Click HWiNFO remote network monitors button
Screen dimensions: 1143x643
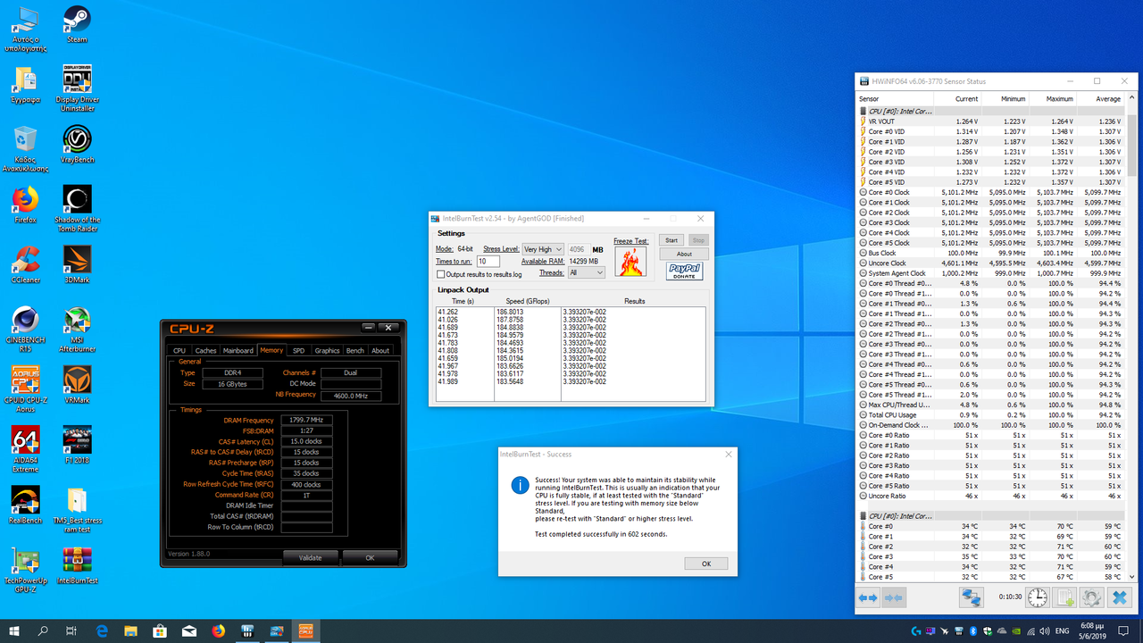pos(972,597)
